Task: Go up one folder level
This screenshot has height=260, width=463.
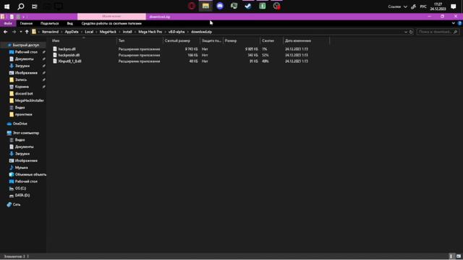Action: [27, 32]
